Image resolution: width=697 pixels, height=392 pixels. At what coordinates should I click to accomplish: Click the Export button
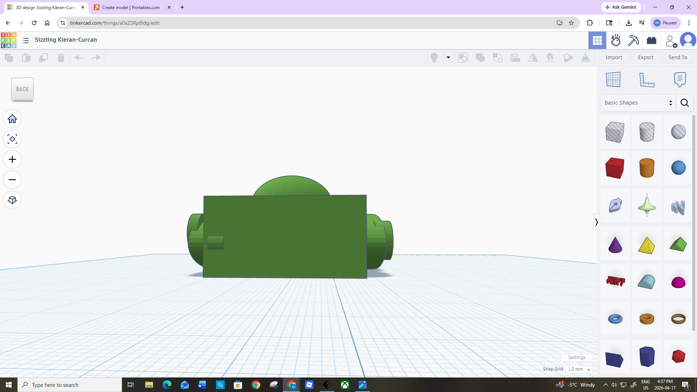[x=645, y=57]
